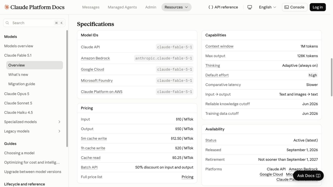Click the Thinking link in Capabilities
This screenshot has height=187, width=333.
click(213, 65)
